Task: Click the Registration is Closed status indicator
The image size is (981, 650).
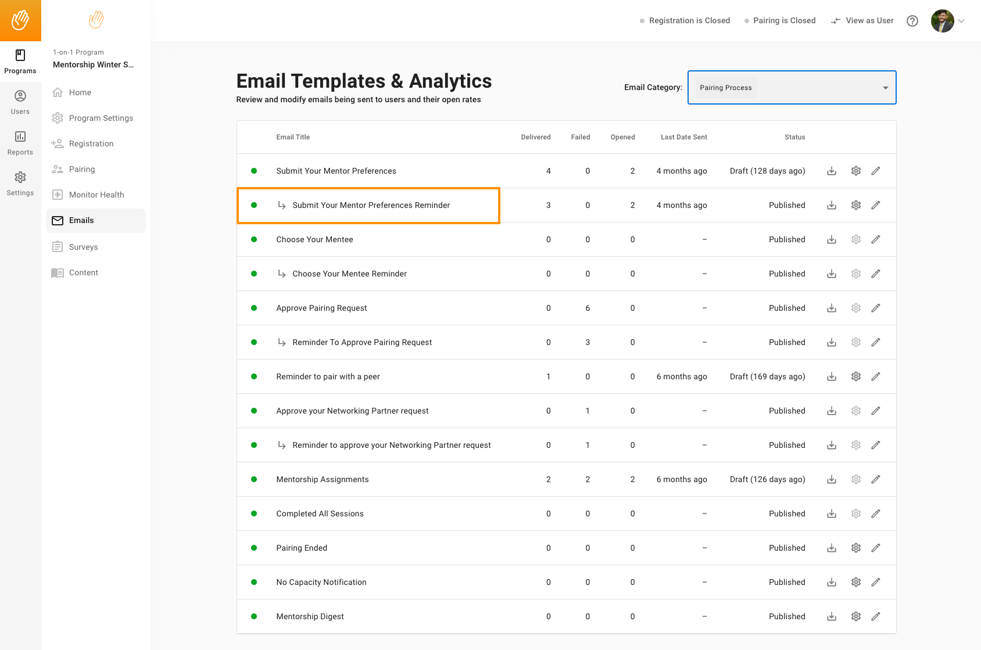Action: tap(685, 21)
